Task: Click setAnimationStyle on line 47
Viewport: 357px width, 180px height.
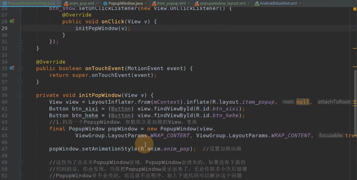Action: 109,149
